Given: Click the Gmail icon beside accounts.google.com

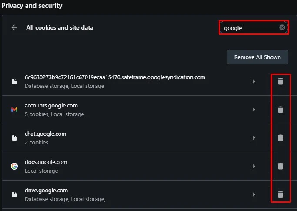Looking at the screenshot, I should pyautogui.click(x=14, y=110).
